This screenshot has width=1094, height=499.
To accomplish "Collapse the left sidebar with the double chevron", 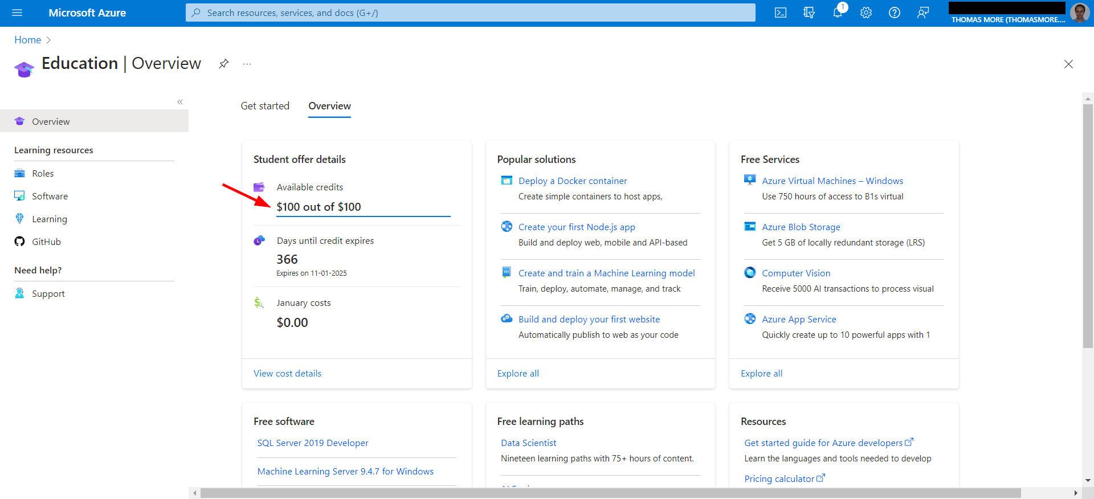I will (x=180, y=102).
